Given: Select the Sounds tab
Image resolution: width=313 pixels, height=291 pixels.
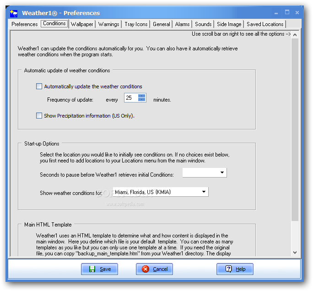Looking at the screenshot, I should pyautogui.click(x=203, y=24).
